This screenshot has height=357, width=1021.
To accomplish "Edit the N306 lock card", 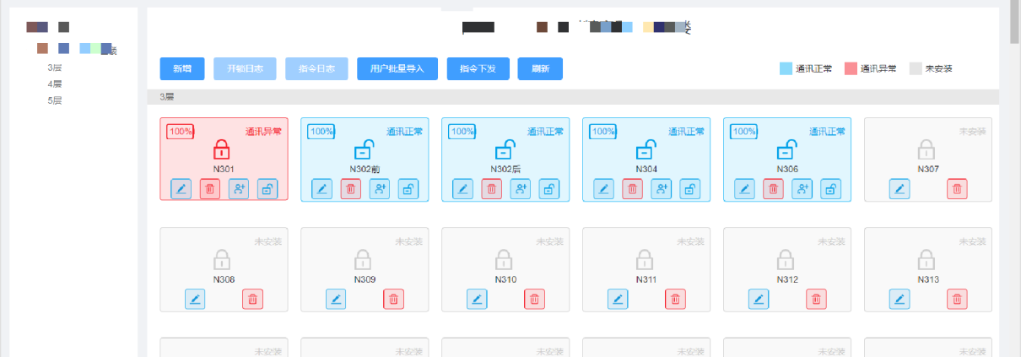I will (744, 189).
